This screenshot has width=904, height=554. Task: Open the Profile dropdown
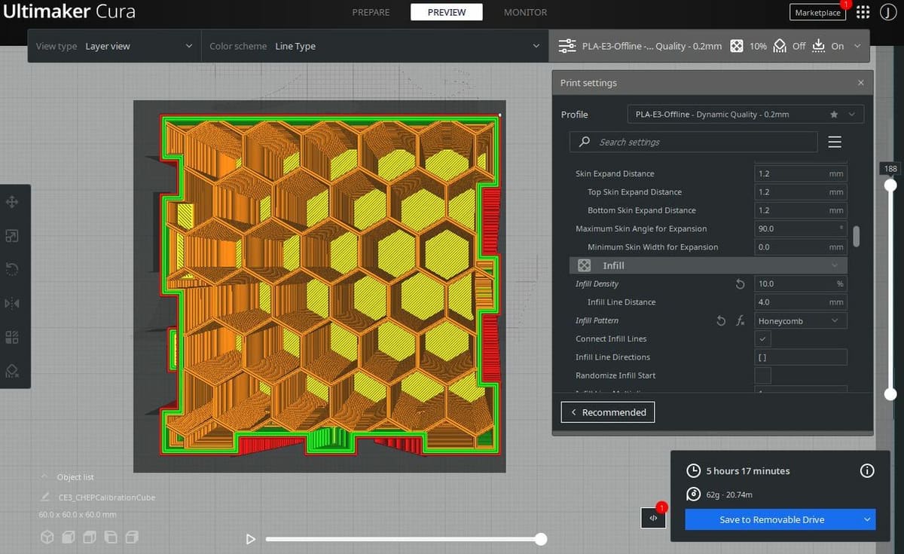click(x=745, y=115)
